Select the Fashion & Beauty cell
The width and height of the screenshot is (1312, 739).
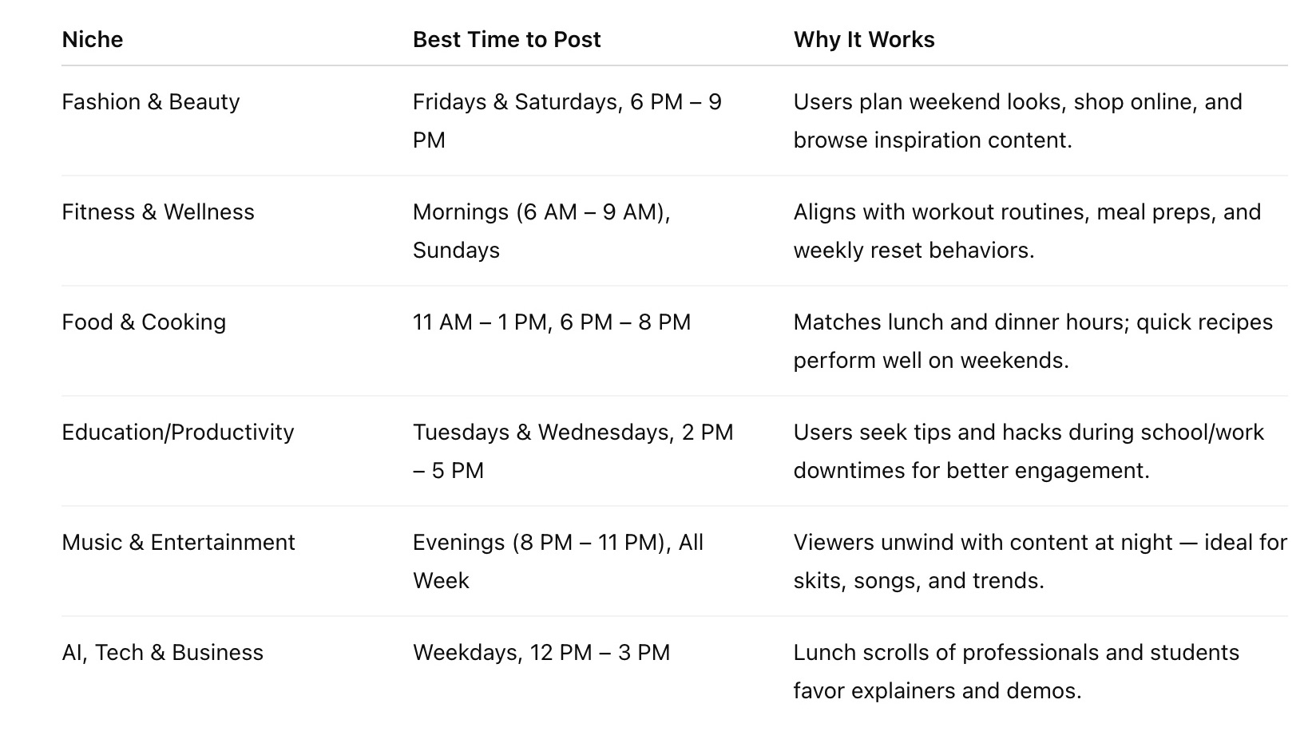(x=150, y=102)
